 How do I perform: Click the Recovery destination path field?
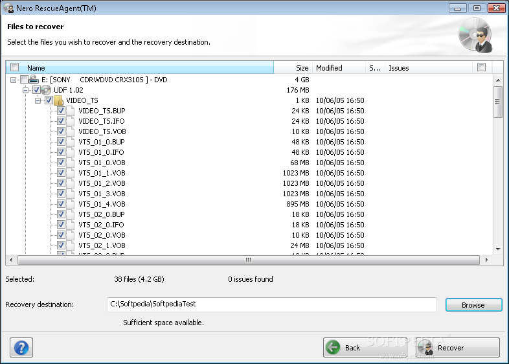click(x=272, y=304)
